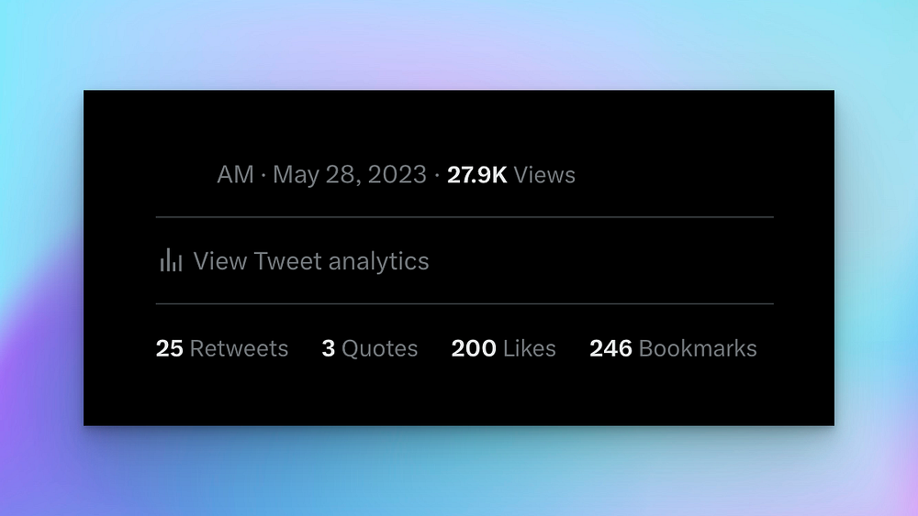Click the Retweets label
Screen dimensions: 918x516
239,349
